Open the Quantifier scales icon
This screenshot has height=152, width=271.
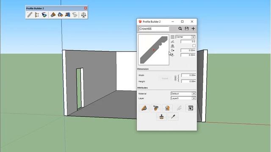click(x=83, y=15)
